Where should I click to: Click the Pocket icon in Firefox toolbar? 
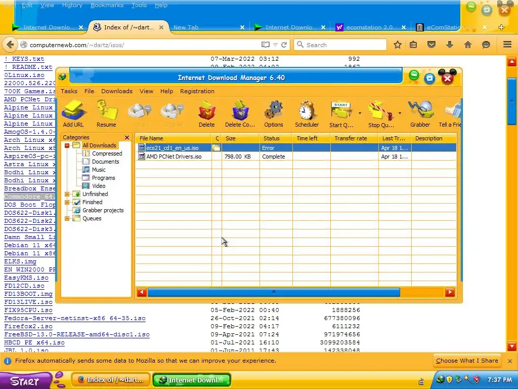(x=431, y=45)
